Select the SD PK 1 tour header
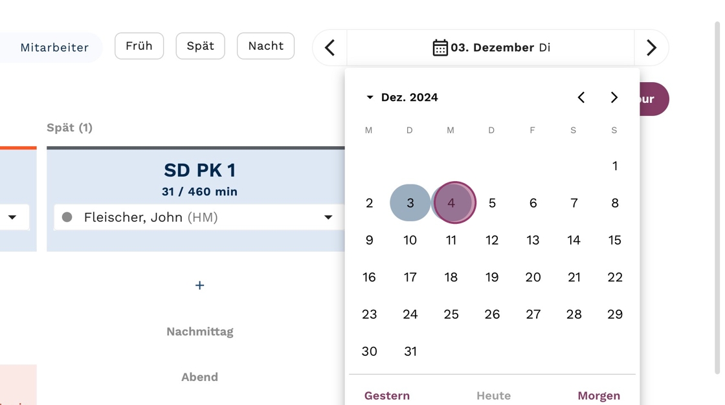Viewport: 725px width, 405px height. (x=199, y=171)
